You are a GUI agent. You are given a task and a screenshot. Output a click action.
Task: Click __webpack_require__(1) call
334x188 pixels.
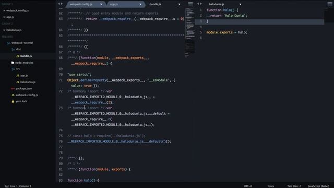tap(92, 102)
